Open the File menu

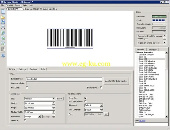click(2, 5)
